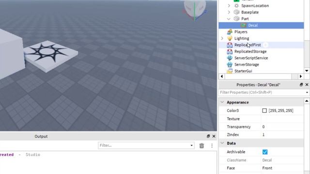Click the Transparency value field

[x=282, y=127]
